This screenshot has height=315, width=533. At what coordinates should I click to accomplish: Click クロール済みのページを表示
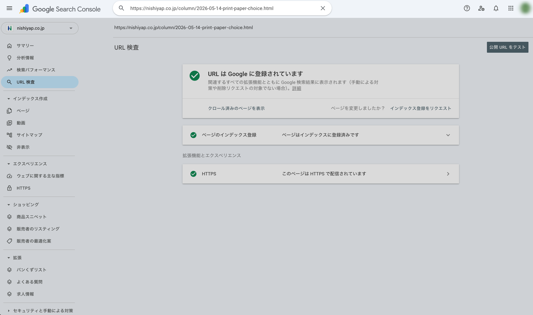click(x=236, y=108)
